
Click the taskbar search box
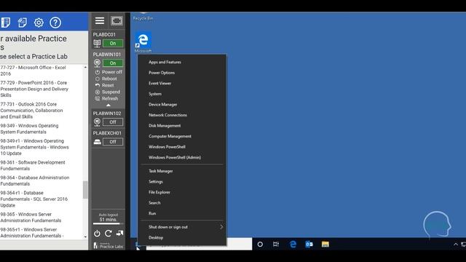pos(199,245)
